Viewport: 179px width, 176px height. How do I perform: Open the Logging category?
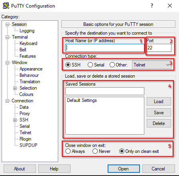click(x=27, y=31)
